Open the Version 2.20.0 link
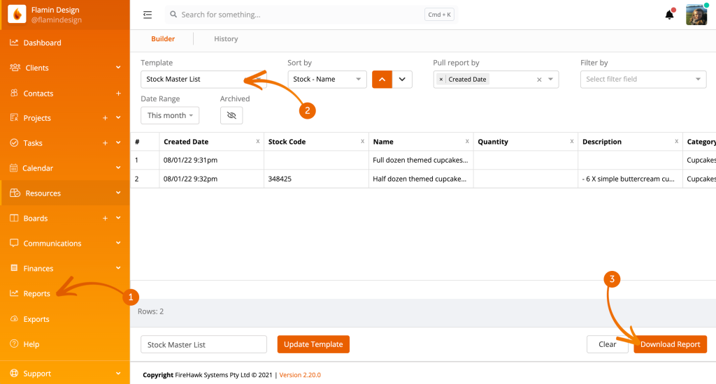The image size is (716, 384). [x=300, y=375]
